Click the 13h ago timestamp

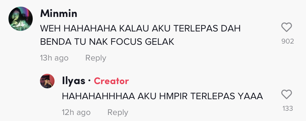click(54, 58)
